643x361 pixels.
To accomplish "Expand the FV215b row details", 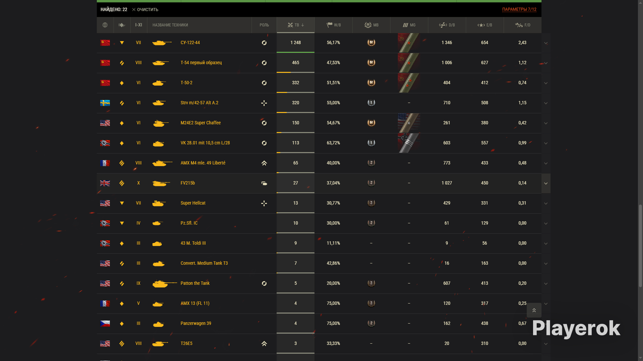I will pos(546,183).
